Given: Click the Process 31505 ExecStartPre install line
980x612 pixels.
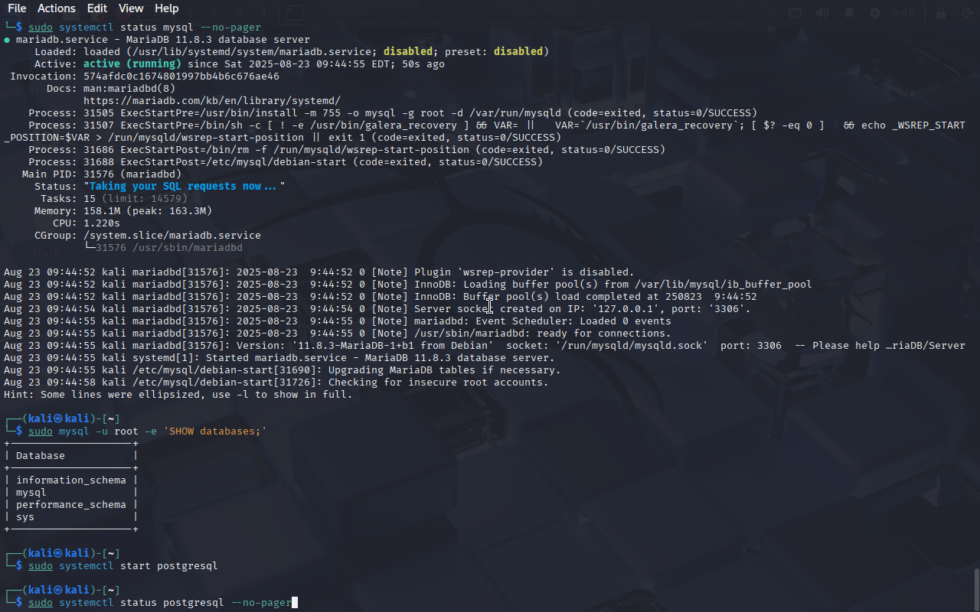Looking at the screenshot, I should coord(393,113).
